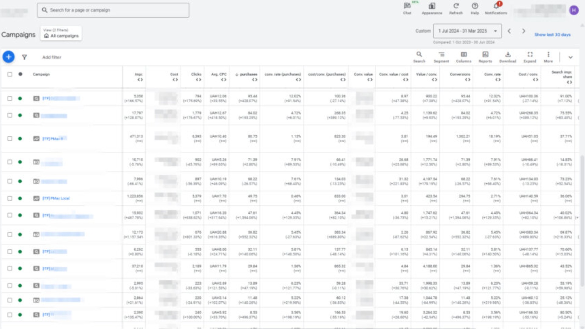
Task: Open the Reports tool
Action: point(485,57)
